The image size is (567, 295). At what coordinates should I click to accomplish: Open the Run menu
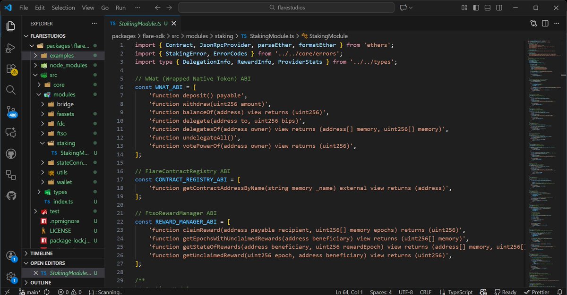[x=120, y=8]
